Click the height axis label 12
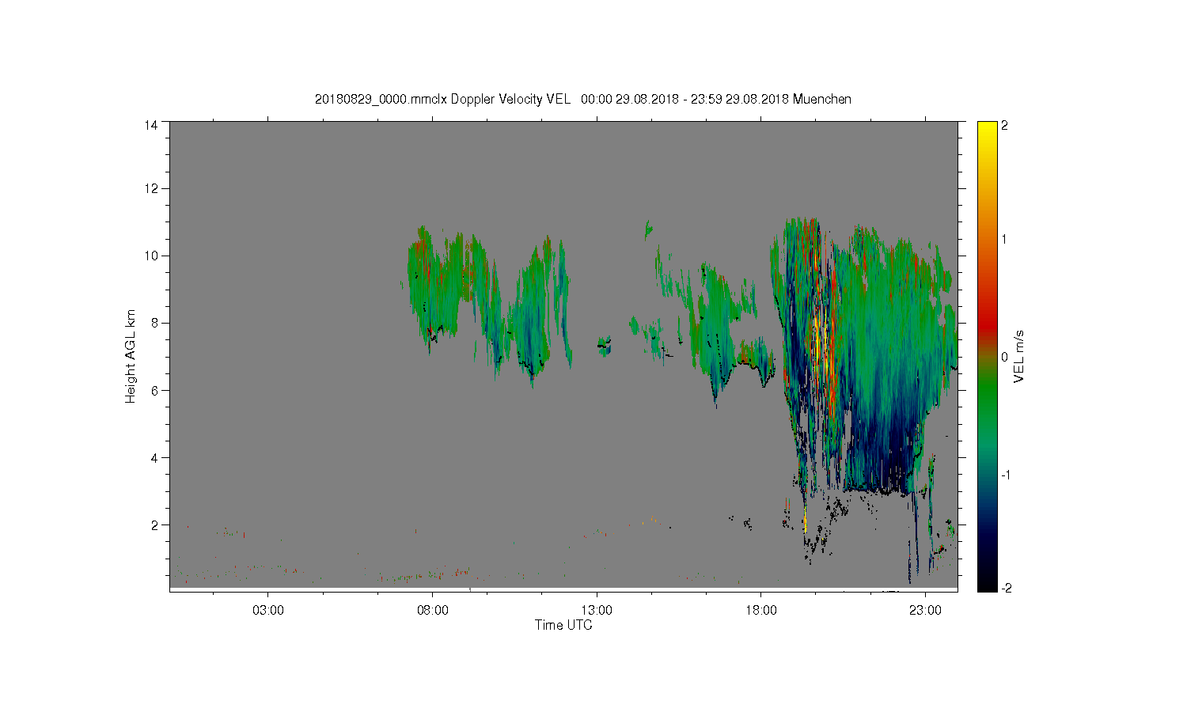This screenshot has width=1187, height=712. click(x=151, y=188)
